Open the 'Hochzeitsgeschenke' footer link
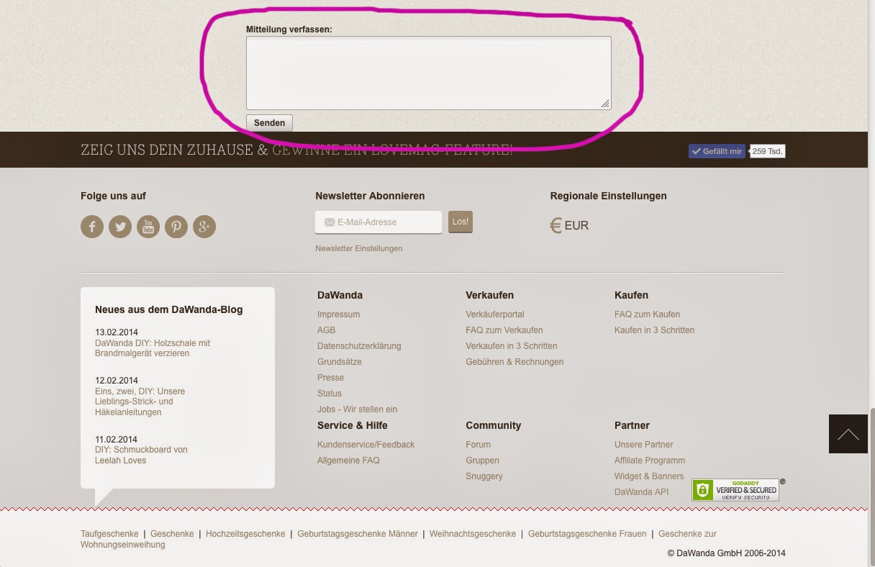The height and width of the screenshot is (567, 875). point(245,534)
